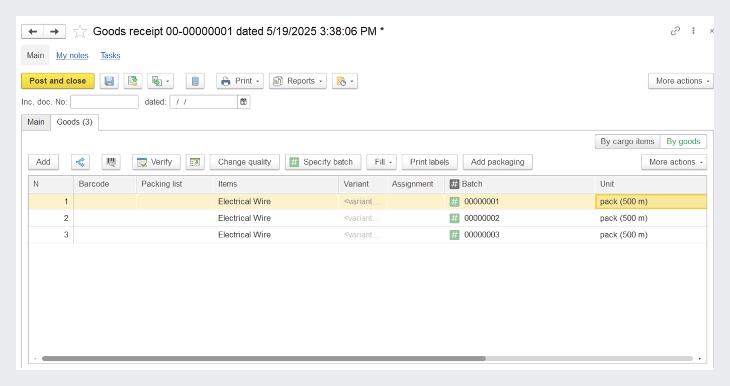Click the Post document icon
Screen dimensions: 730x386
point(133,81)
